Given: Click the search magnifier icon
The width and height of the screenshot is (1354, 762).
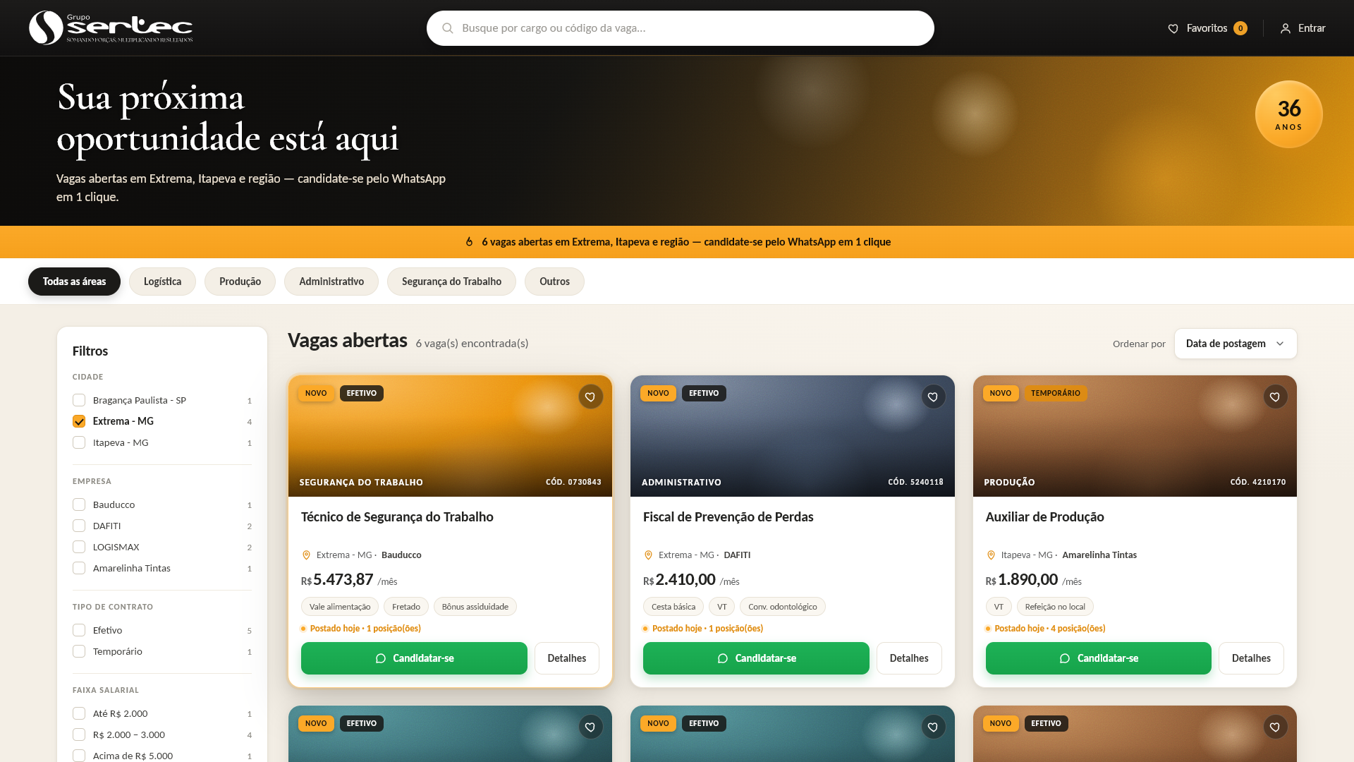Looking at the screenshot, I should [x=448, y=28].
